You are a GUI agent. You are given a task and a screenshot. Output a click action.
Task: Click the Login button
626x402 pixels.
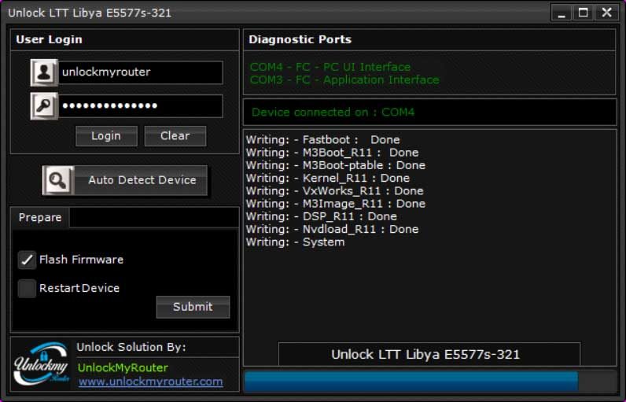point(106,136)
